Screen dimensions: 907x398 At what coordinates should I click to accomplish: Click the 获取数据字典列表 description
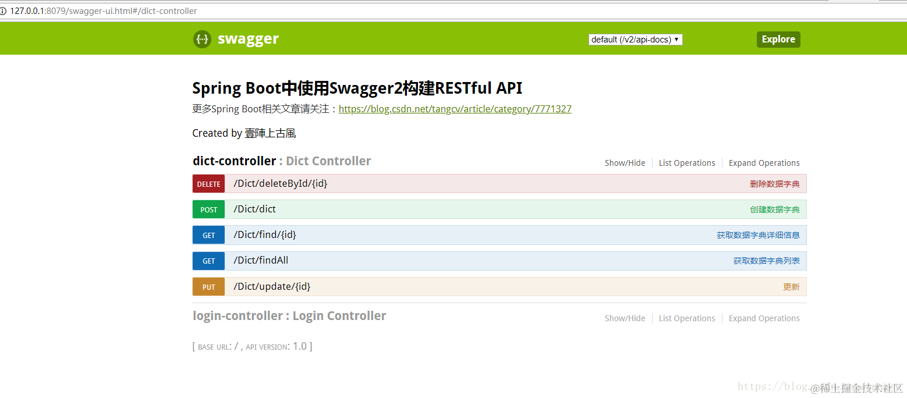(x=767, y=261)
